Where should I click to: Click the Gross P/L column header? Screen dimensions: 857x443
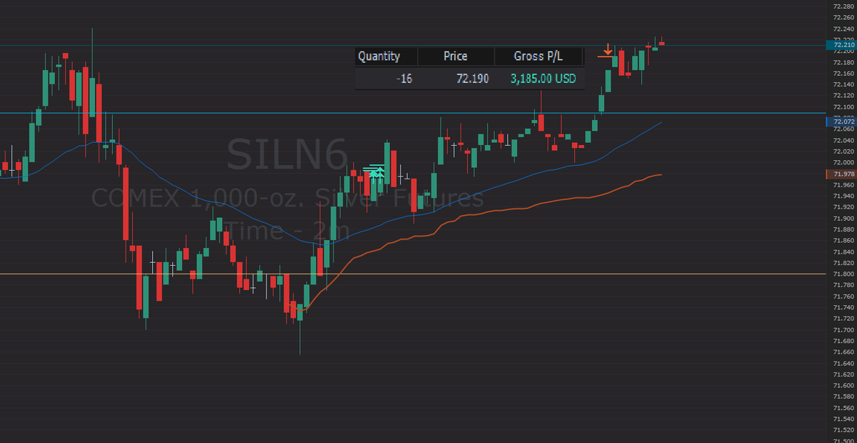click(x=538, y=56)
